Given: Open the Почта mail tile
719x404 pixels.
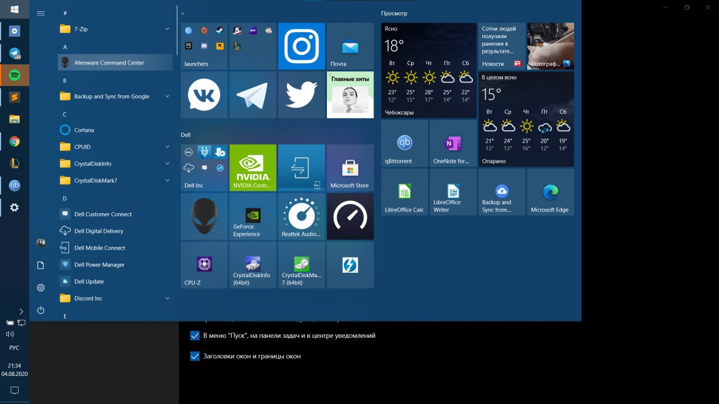Looking at the screenshot, I should 351,46.
